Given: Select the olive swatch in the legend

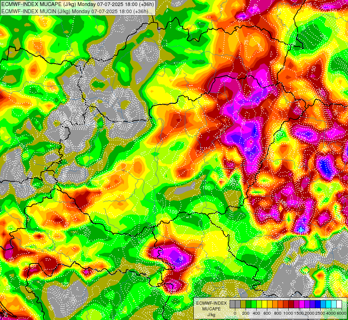Looking at the screenshot, I should (x=243, y=304).
